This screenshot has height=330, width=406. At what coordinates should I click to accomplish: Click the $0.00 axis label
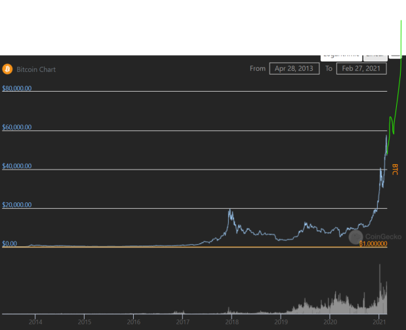tap(10, 244)
